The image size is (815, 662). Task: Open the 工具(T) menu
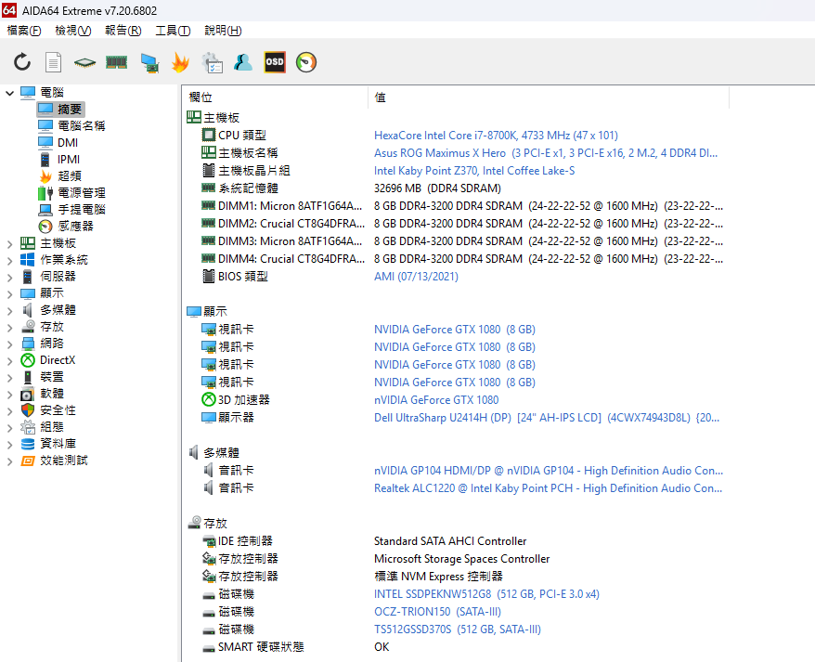pyautogui.click(x=173, y=31)
